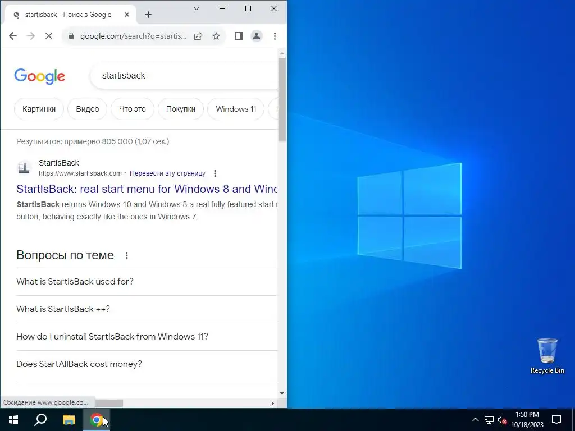This screenshot has height=431, width=575.
Task: Click Chrome icon on the taskbar
Action: pyautogui.click(x=96, y=420)
